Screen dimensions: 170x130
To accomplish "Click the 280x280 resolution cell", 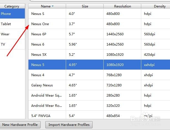I will pos(122,95).
